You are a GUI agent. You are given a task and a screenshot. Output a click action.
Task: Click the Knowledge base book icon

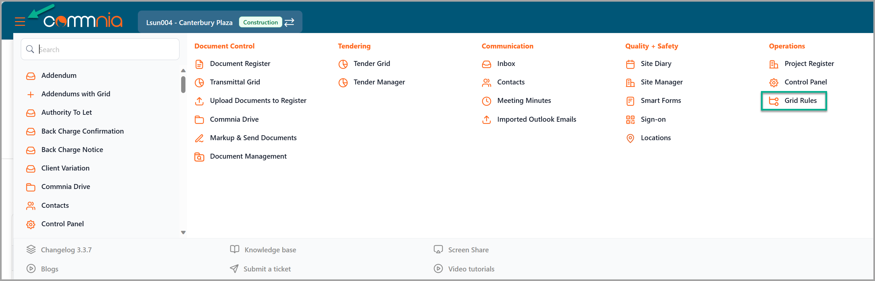234,249
